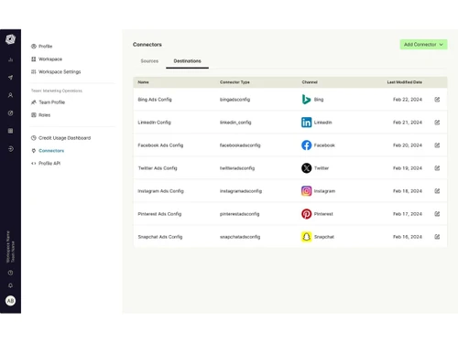Click the 'Feb 17, 2024' date cell
This screenshot has height=343, width=458.
point(408,214)
